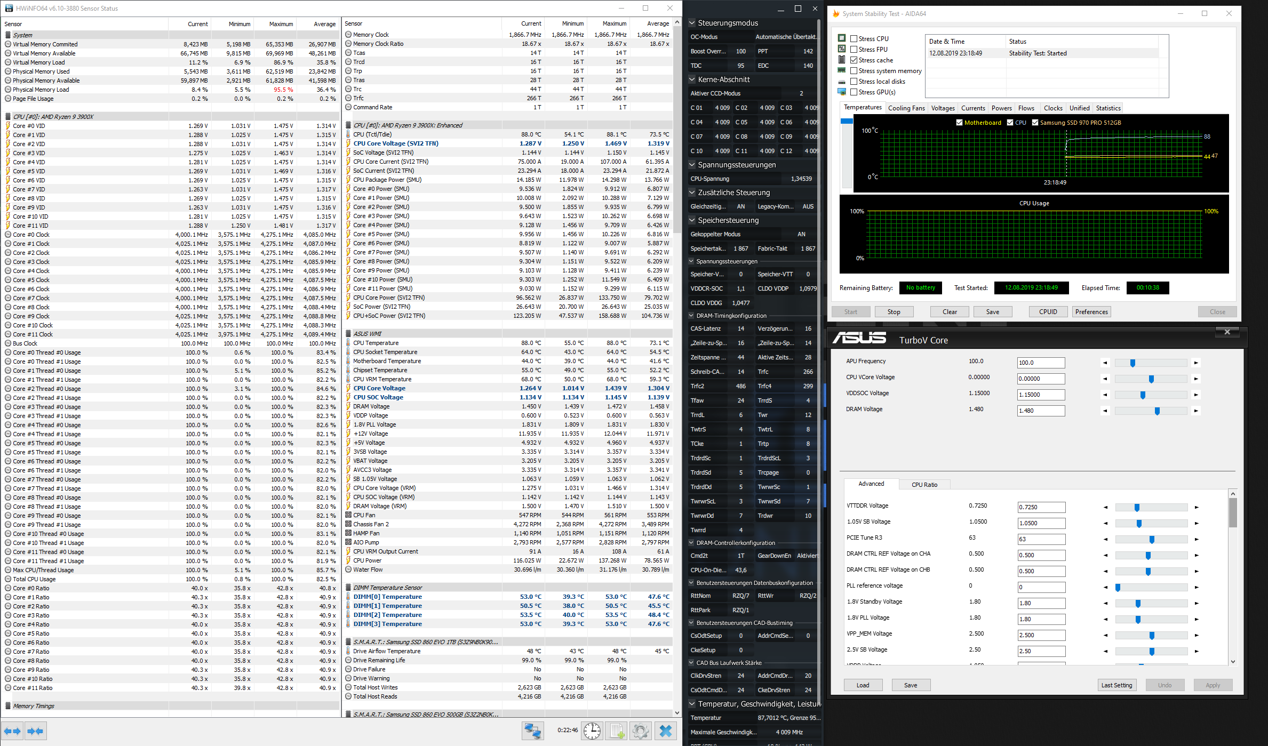
Task: Enable the Stress CPU checkbox
Action: 854,39
